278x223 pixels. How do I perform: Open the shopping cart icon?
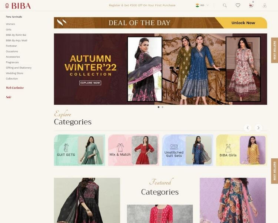click(251, 6)
